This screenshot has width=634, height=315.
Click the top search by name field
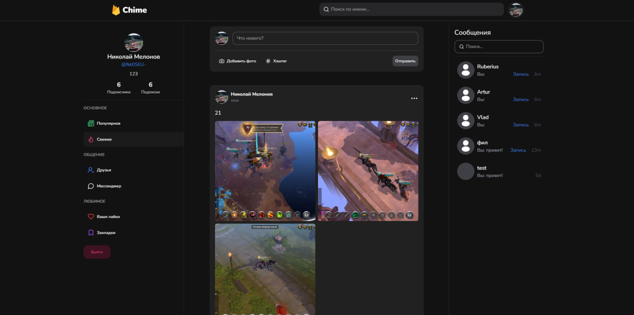411,9
